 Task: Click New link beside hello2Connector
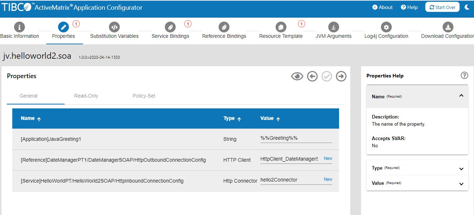click(x=328, y=179)
